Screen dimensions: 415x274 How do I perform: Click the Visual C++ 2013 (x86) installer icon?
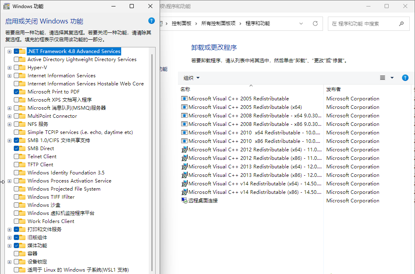pos(184,175)
